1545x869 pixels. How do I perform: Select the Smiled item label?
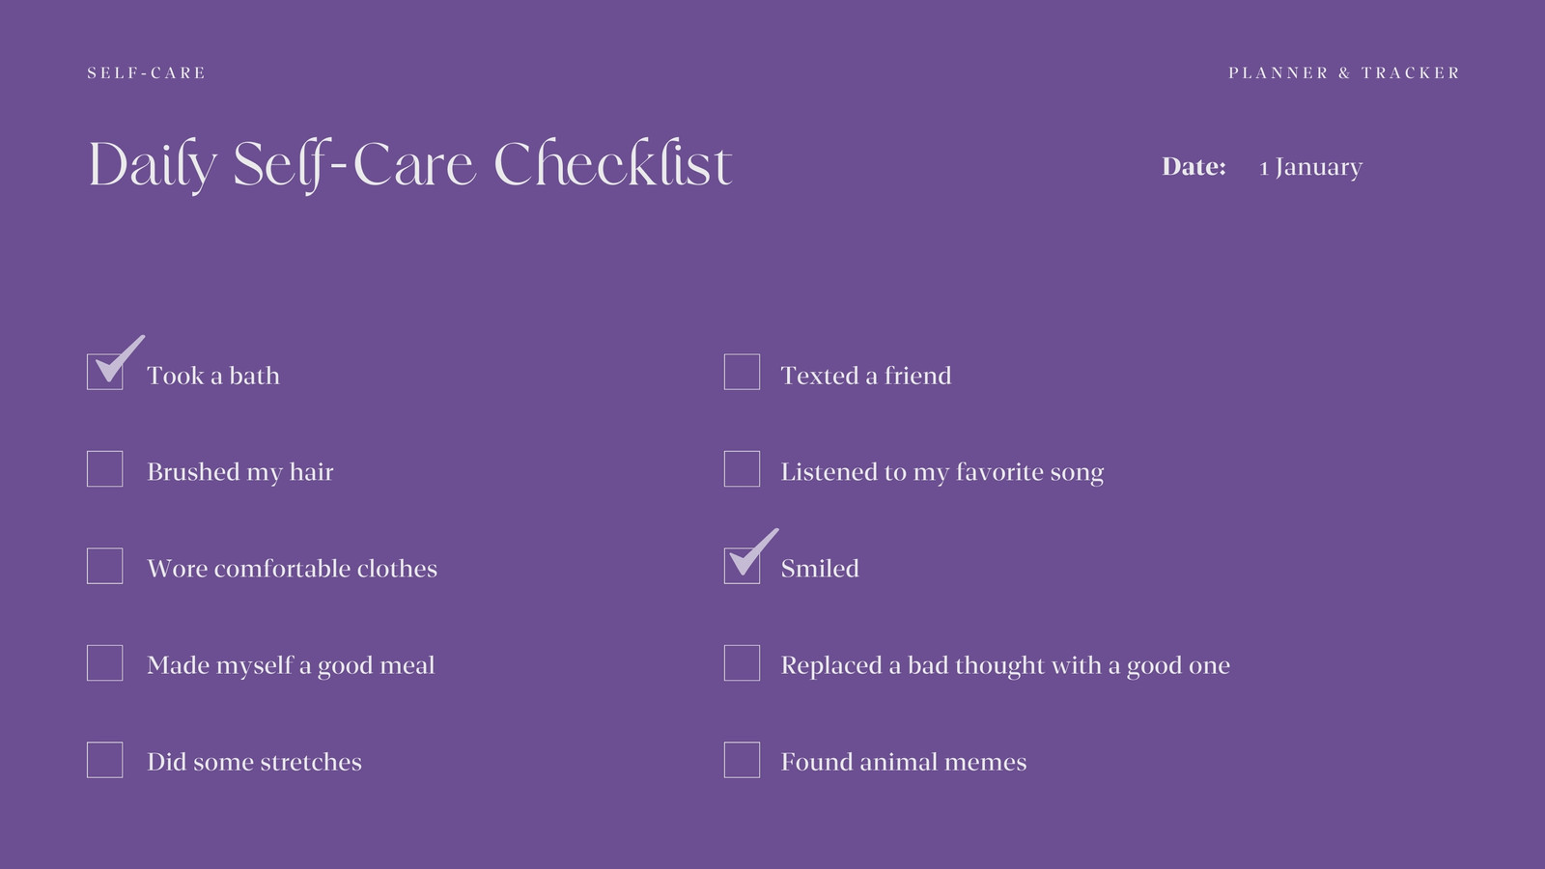820,569
